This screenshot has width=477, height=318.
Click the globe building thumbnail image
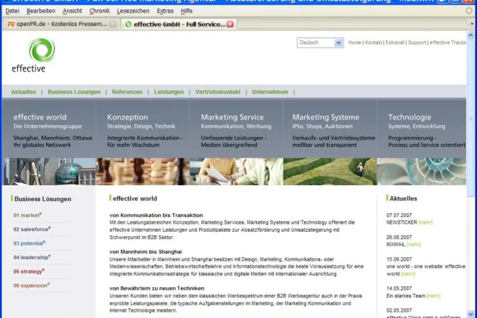49,172
